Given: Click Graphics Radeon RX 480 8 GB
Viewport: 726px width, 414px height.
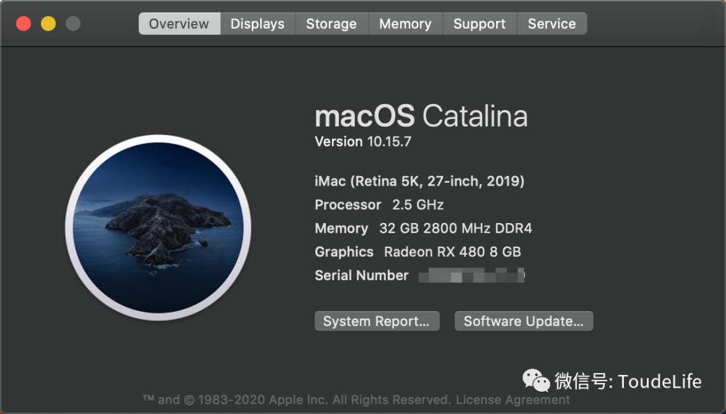Looking at the screenshot, I should pyautogui.click(x=417, y=251).
